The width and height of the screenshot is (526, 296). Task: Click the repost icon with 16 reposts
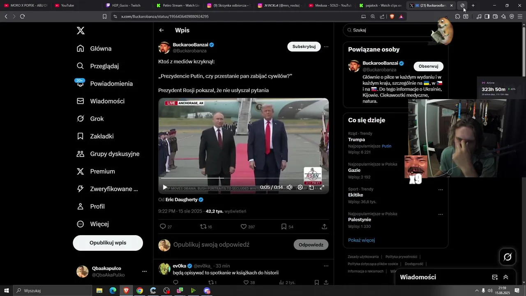pyautogui.click(x=203, y=227)
